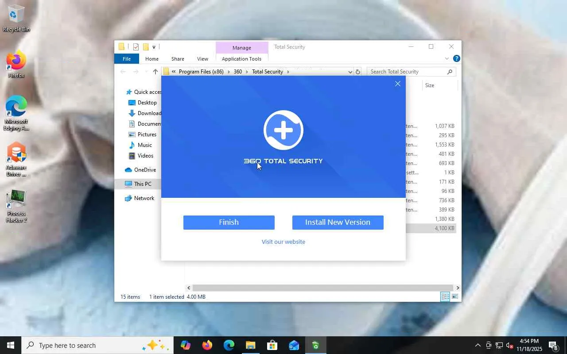This screenshot has width=567, height=354.
Task: Open the Recycle Bin desktop icon
Action: pyautogui.click(x=16, y=19)
